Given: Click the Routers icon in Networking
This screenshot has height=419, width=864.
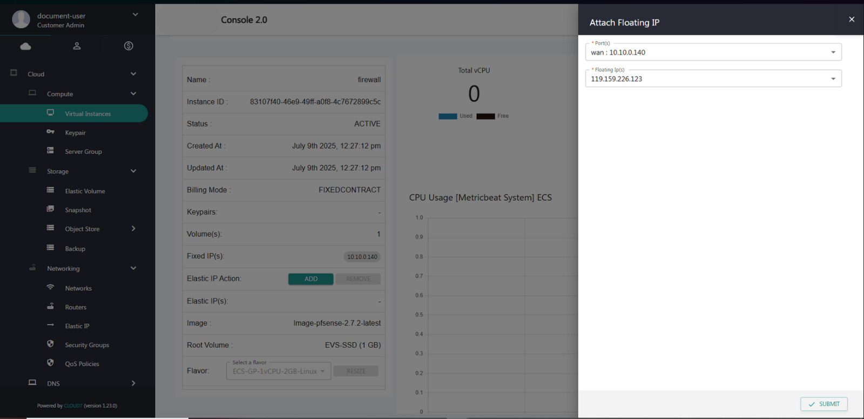Looking at the screenshot, I should pyautogui.click(x=50, y=307).
